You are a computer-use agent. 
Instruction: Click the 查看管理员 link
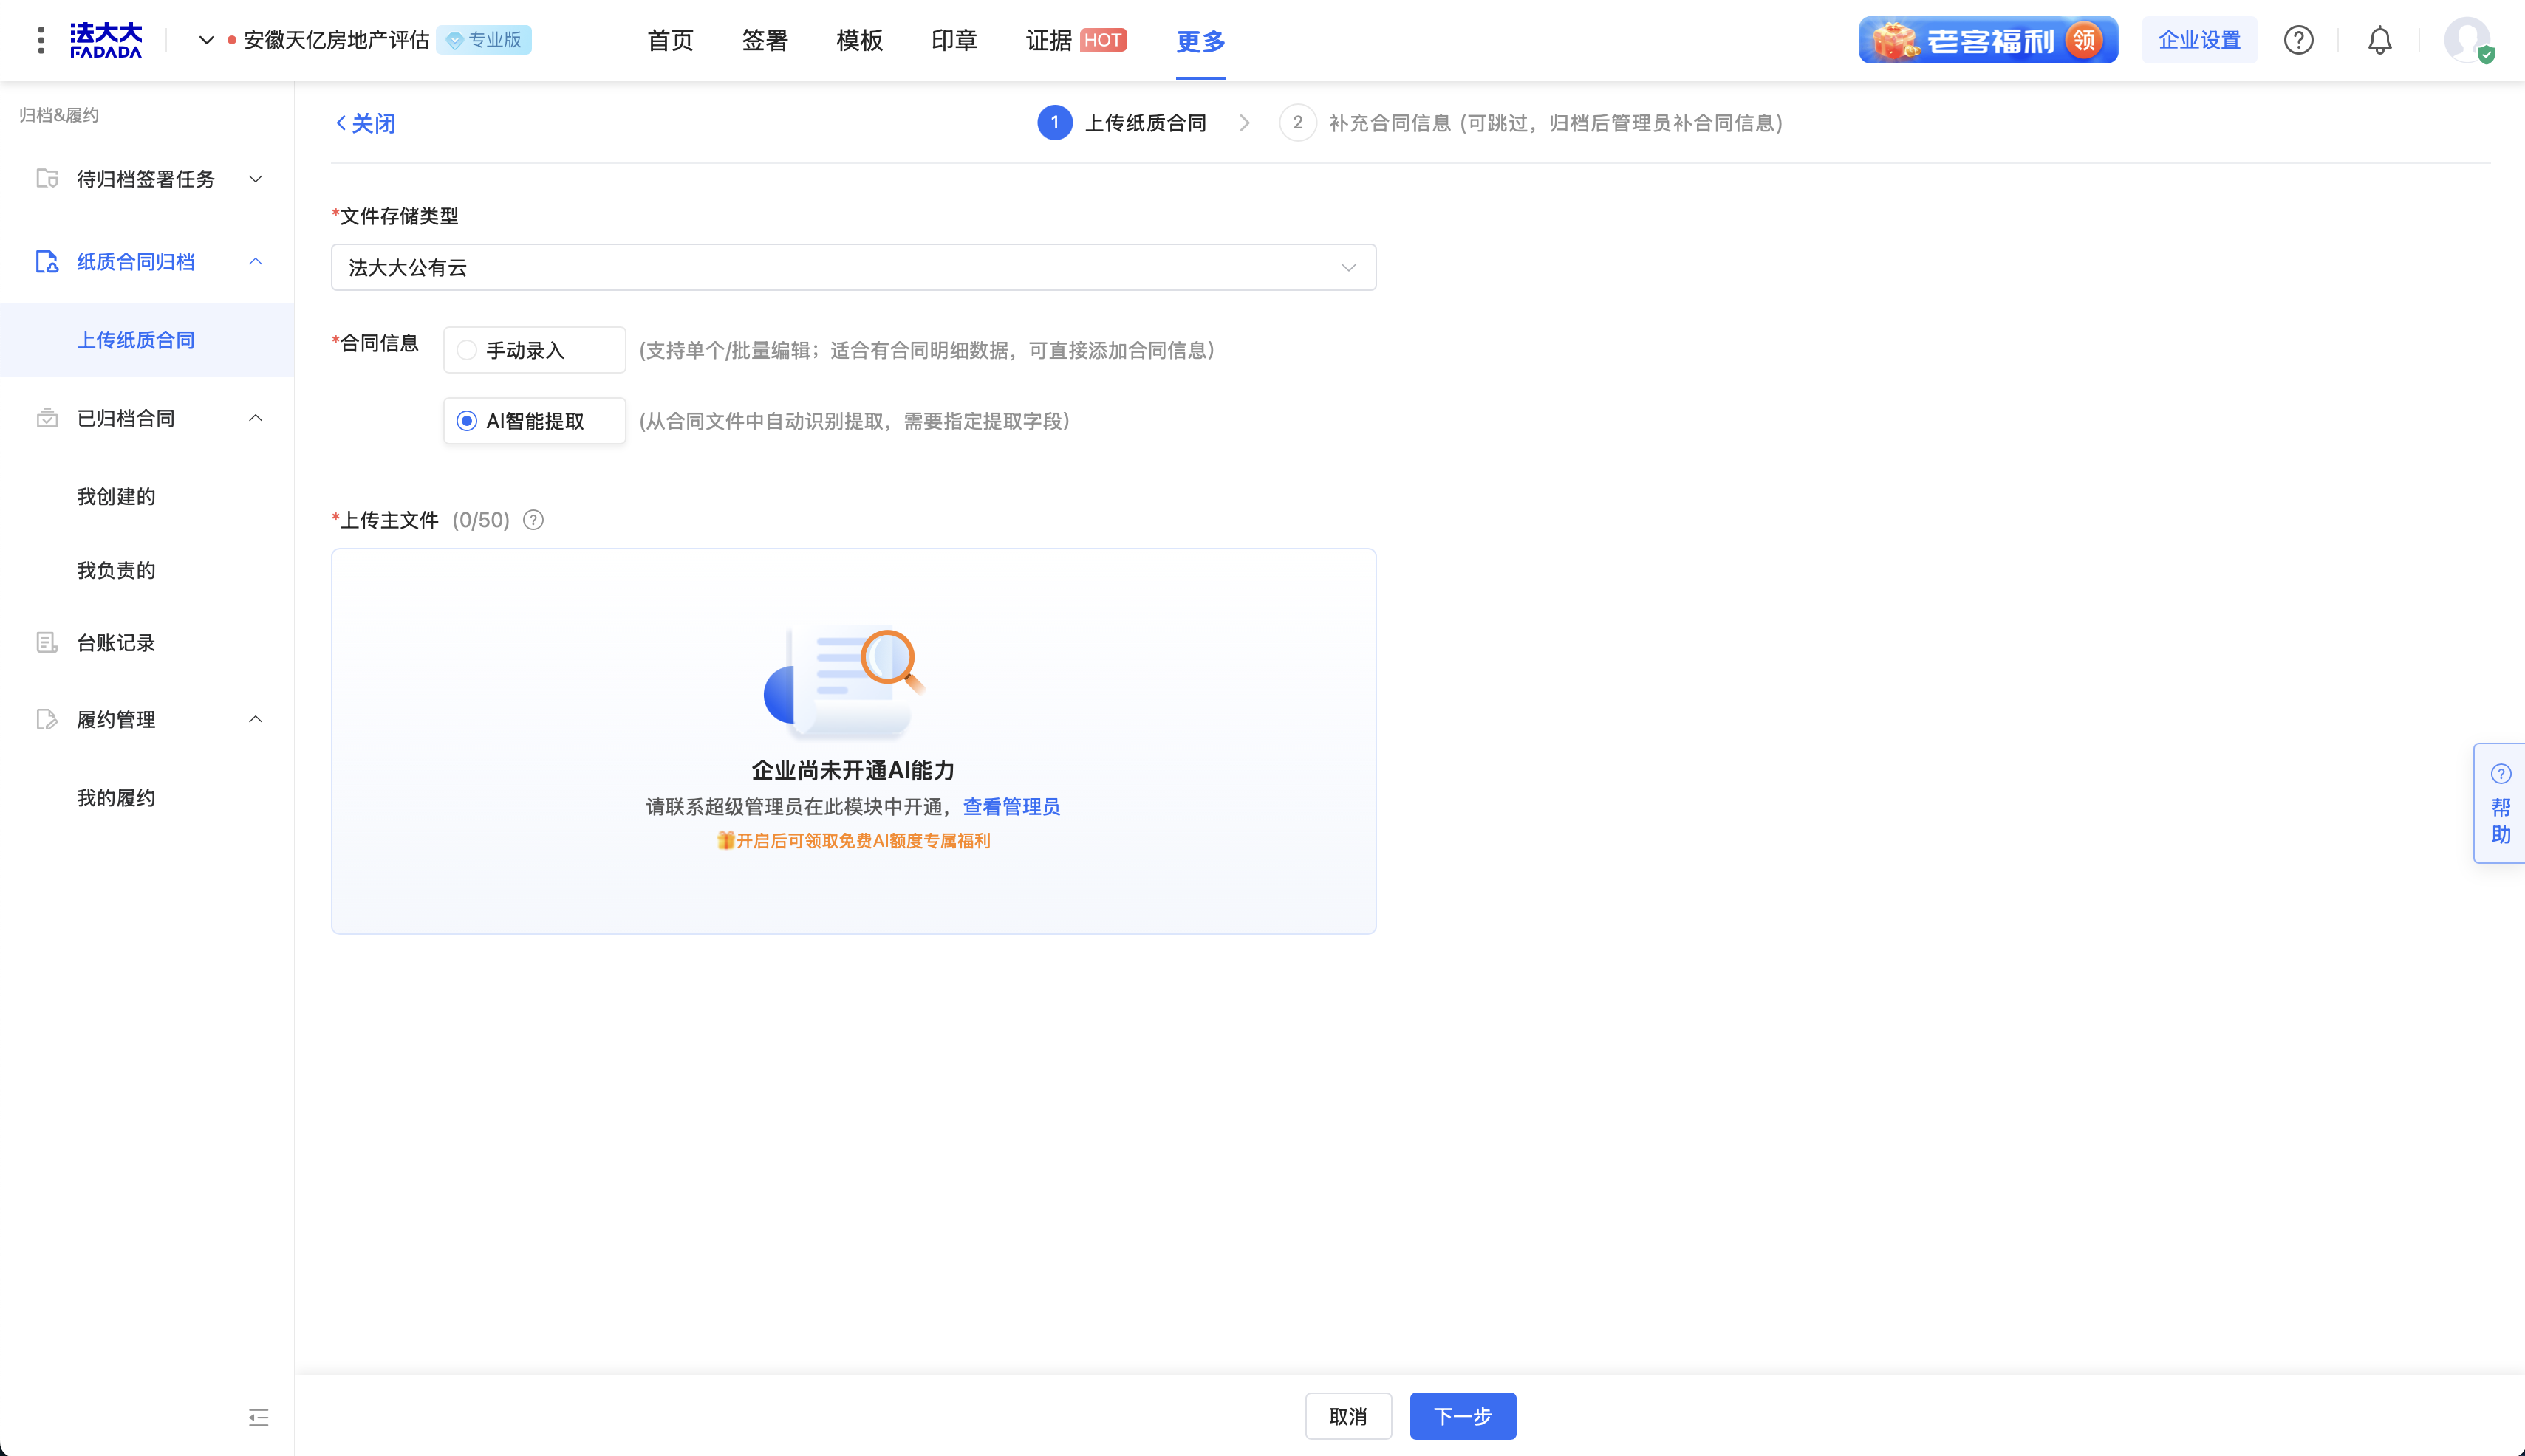click(x=1011, y=807)
